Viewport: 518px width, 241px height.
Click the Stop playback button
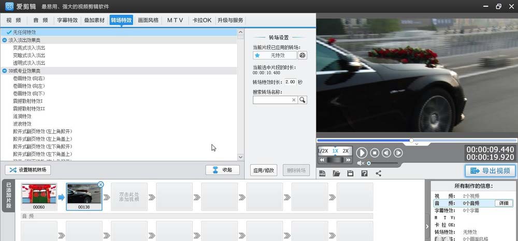[x=374, y=153]
